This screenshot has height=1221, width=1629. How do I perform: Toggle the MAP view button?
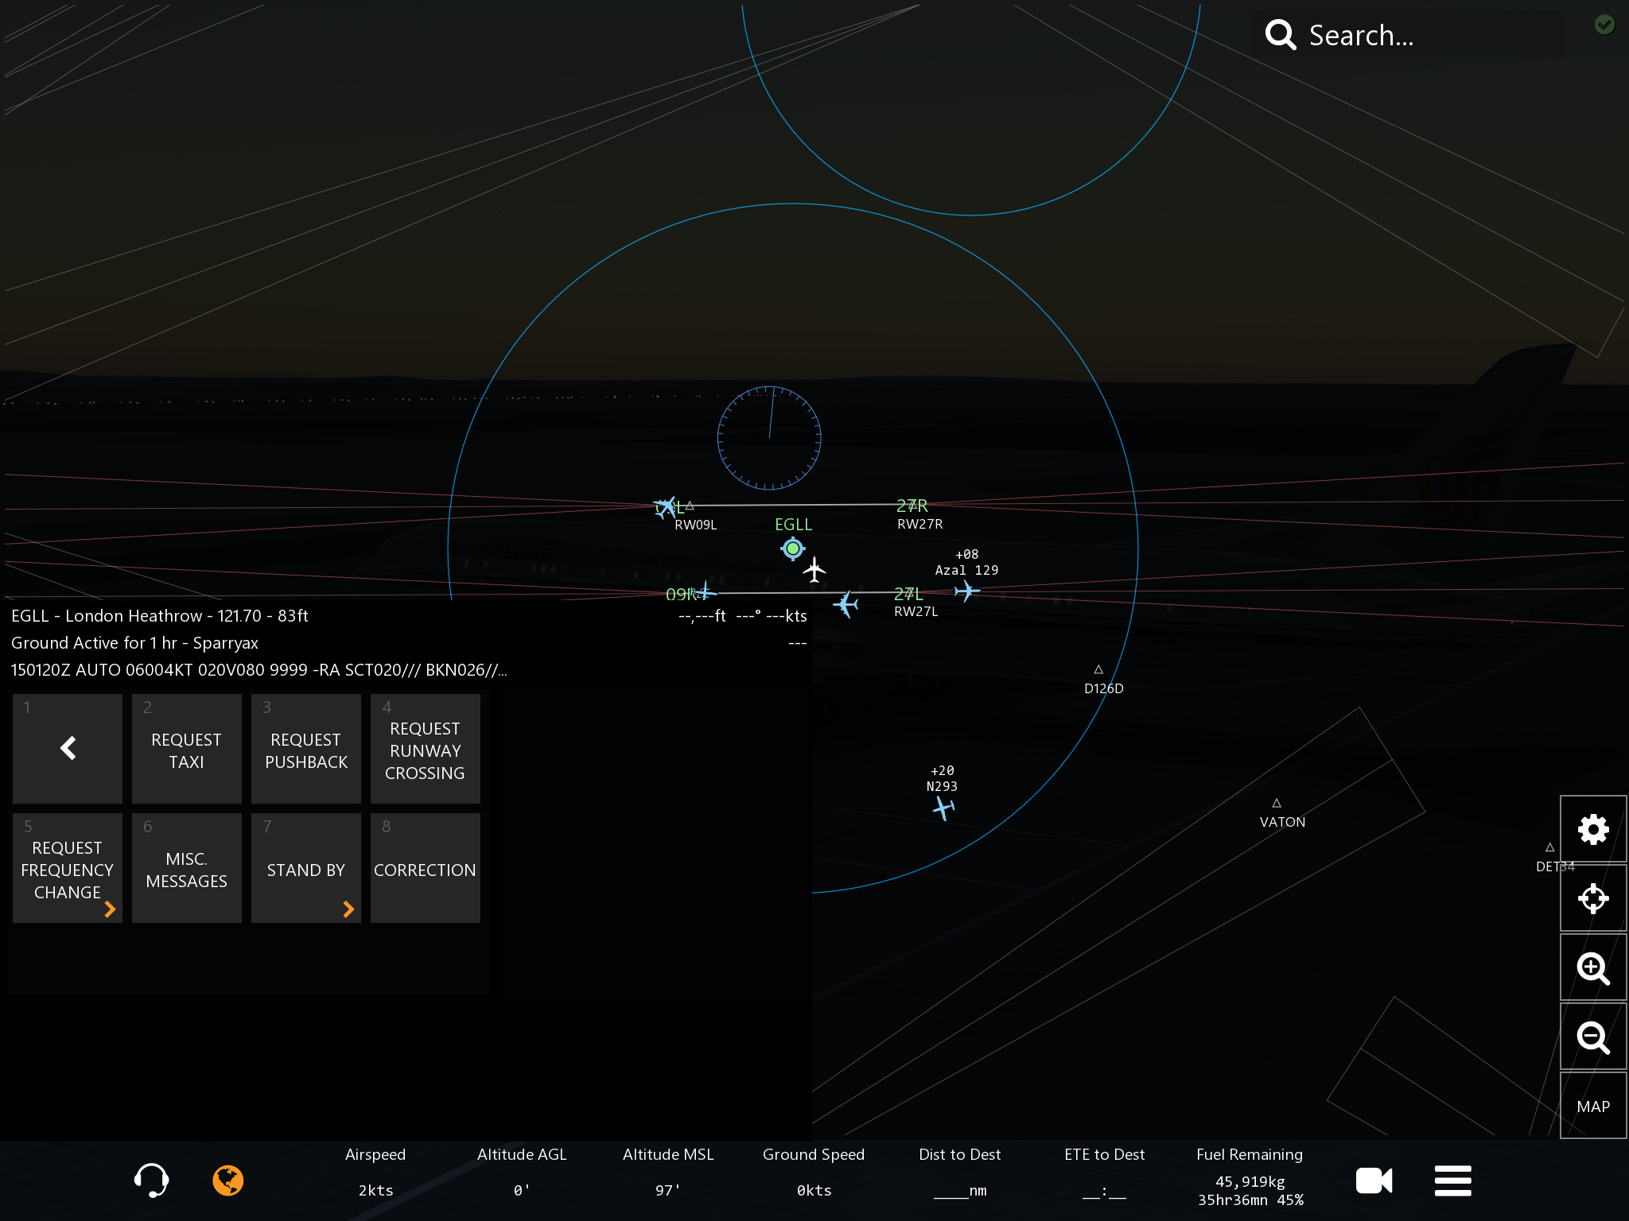(x=1592, y=1107)
